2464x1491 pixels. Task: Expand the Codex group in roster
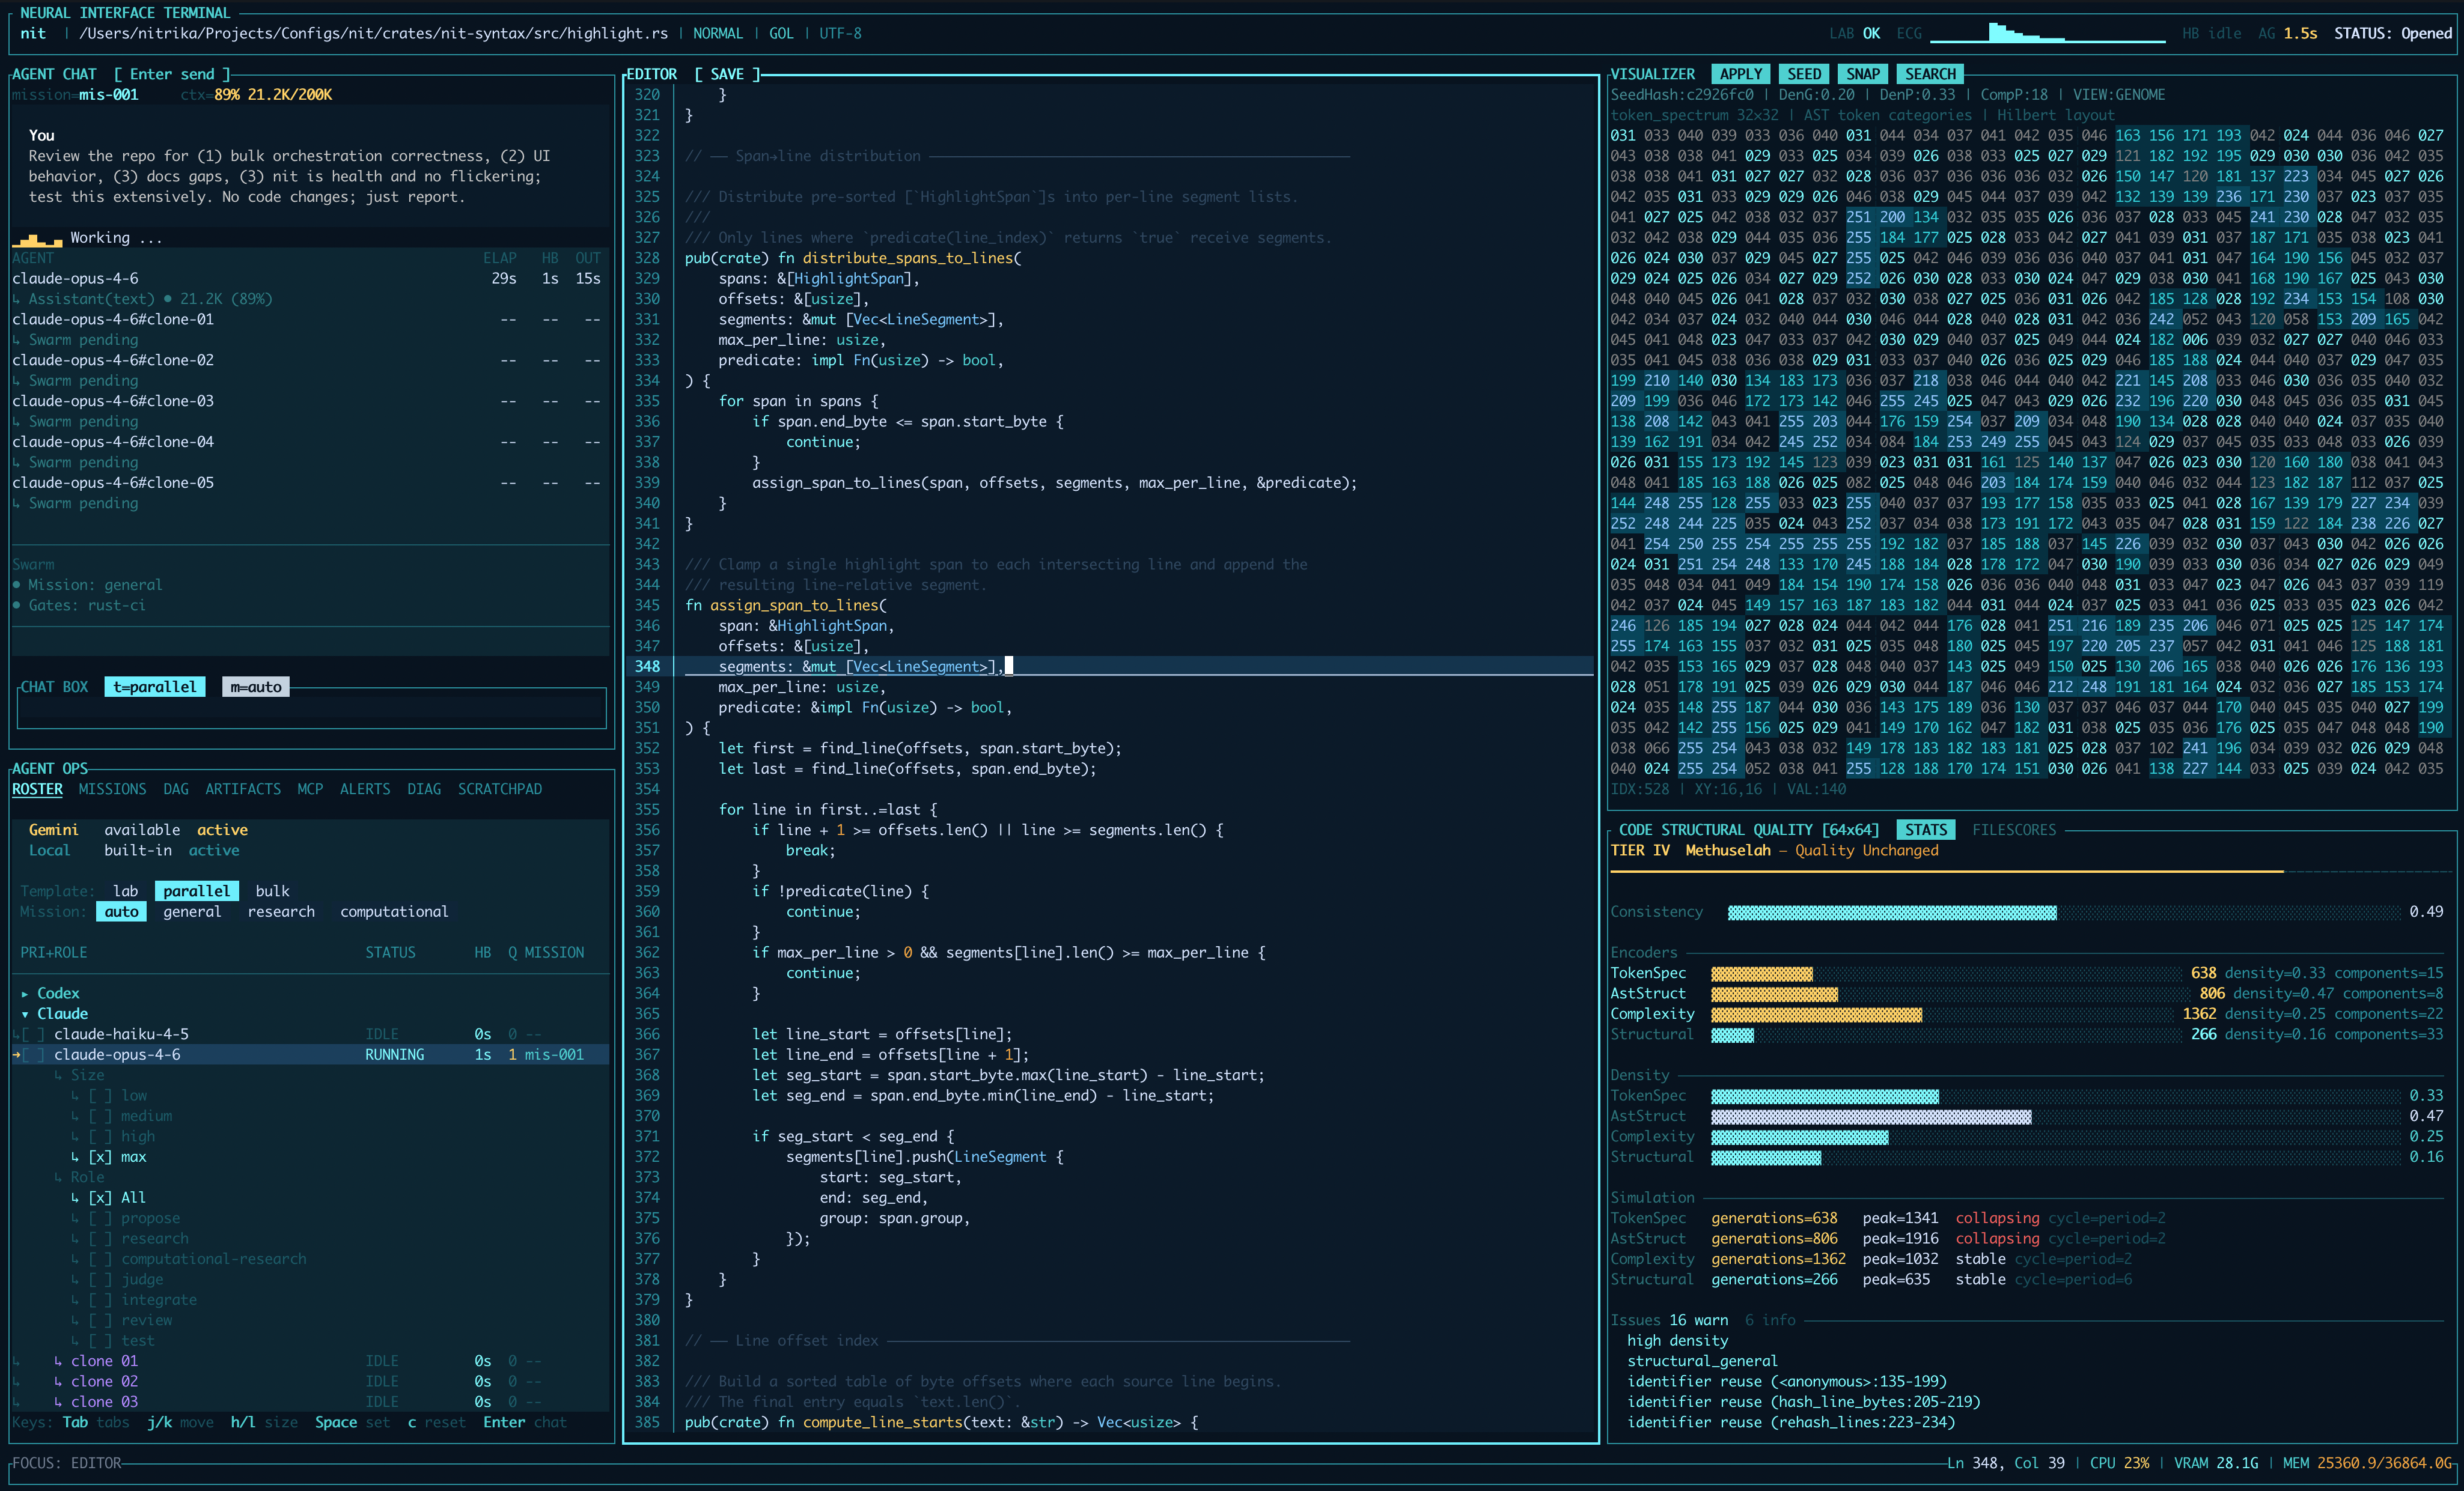(25, 994)
